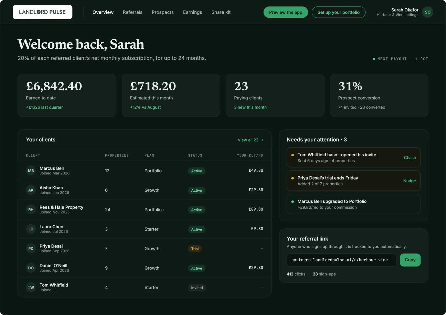Click the Portfolio+ plan cell
Image resolution: width=446 pixels, height=315 pixels.
(154, 210)
